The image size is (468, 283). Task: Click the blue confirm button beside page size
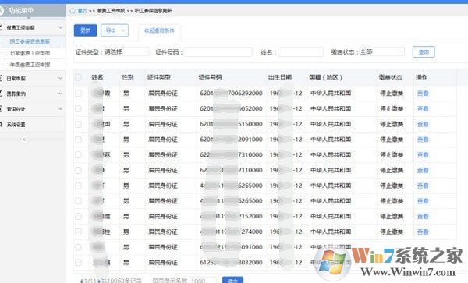tap(232, 280)
